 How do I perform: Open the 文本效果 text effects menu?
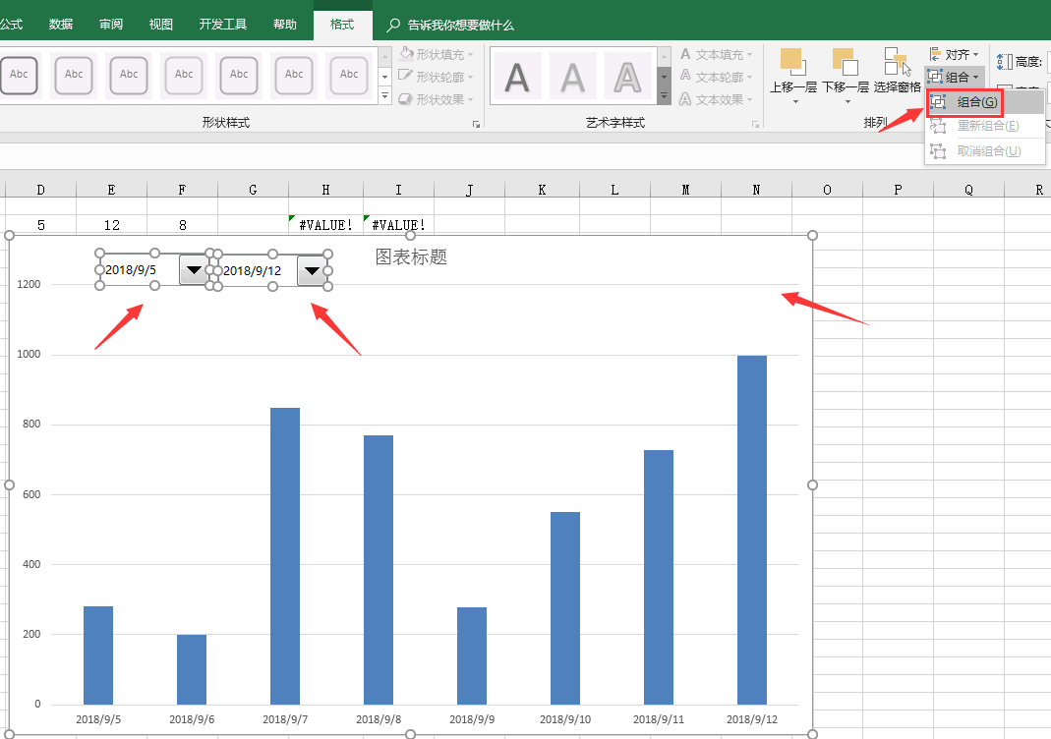coord(716,99)
